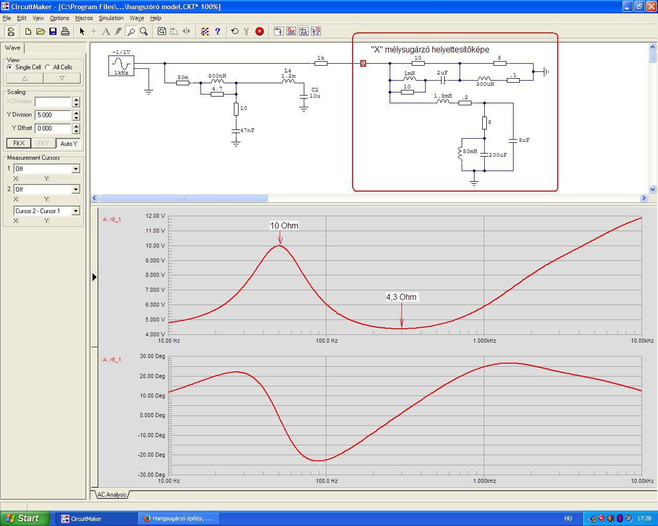The width and height of the screenshot is (658, 526).
Task: Select the Zoom magnifier tool
Action: click(144, 31)
